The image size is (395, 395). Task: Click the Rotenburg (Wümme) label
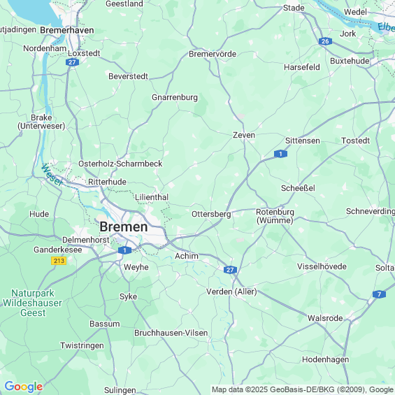coord(275,216)
